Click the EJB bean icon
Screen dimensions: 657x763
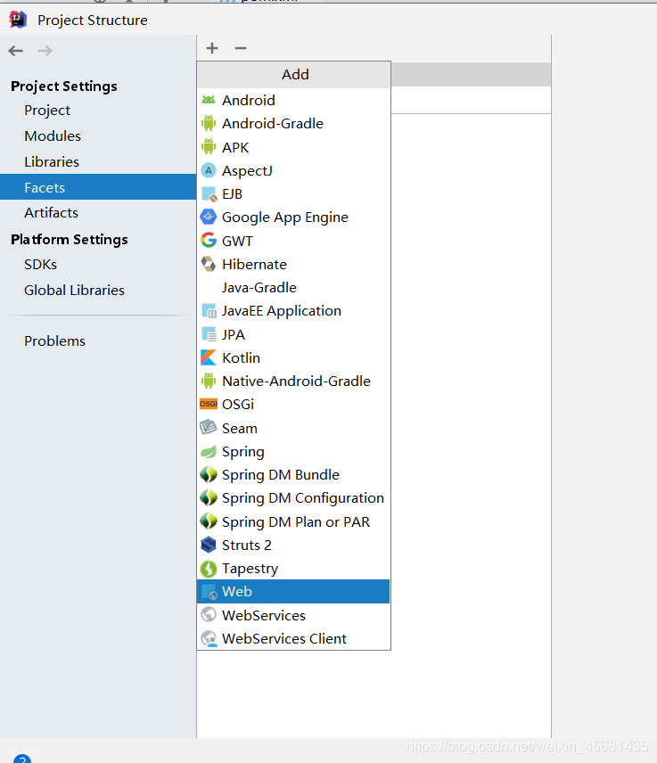[209, 193]
